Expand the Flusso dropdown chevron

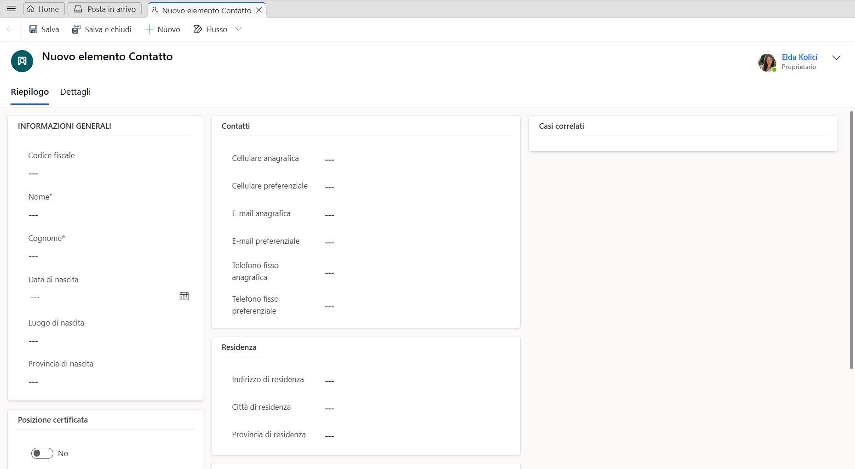point(238,29)
